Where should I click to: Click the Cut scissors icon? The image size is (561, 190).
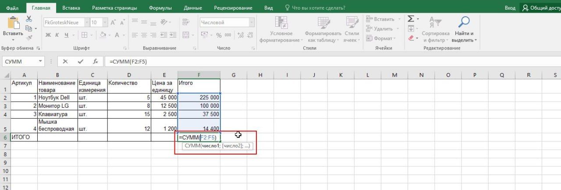29,19
